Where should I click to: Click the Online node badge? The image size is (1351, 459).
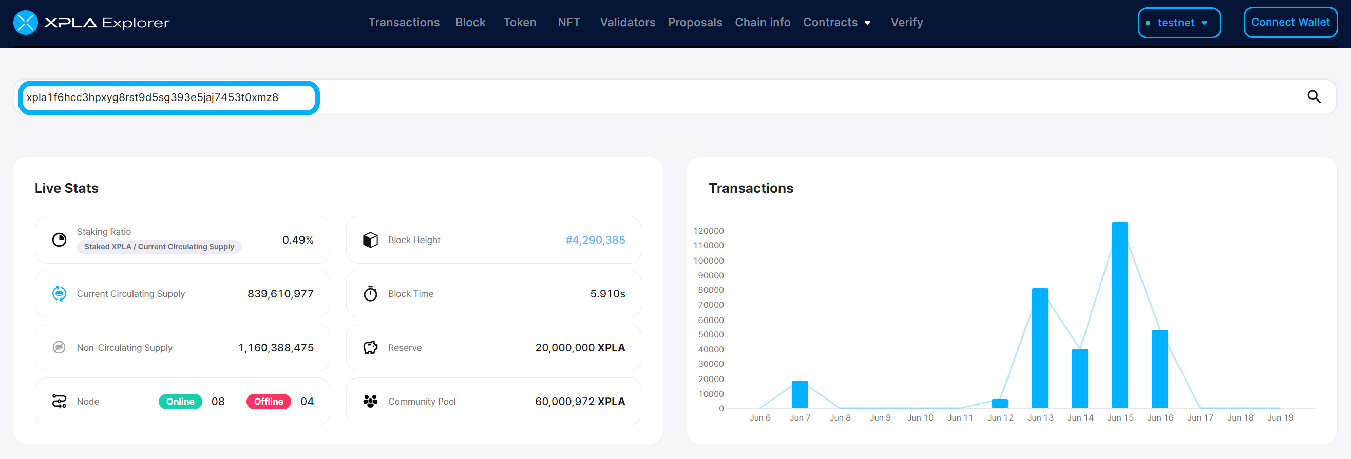point(180,402)
